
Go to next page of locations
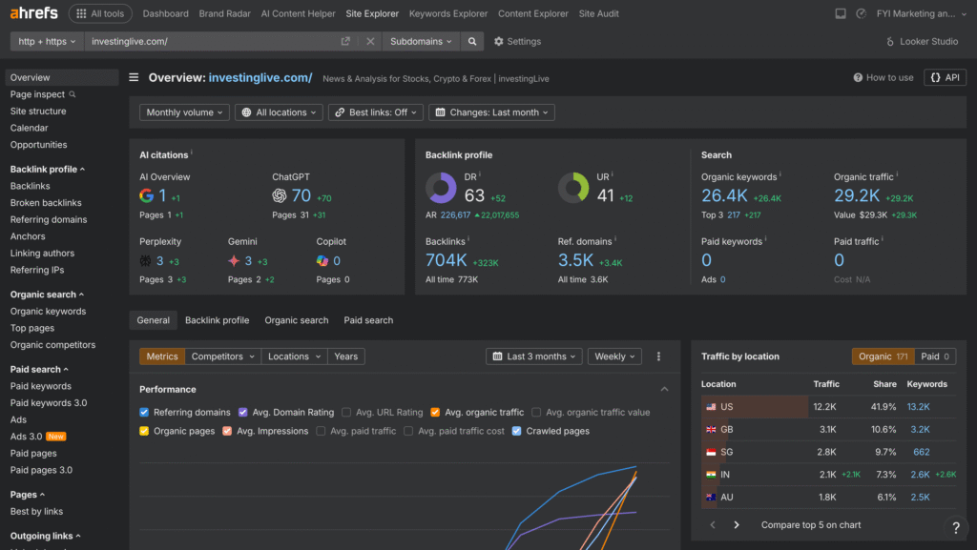point(737,524)
